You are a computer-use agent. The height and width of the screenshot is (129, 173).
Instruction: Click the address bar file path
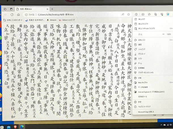click(56, 15)
